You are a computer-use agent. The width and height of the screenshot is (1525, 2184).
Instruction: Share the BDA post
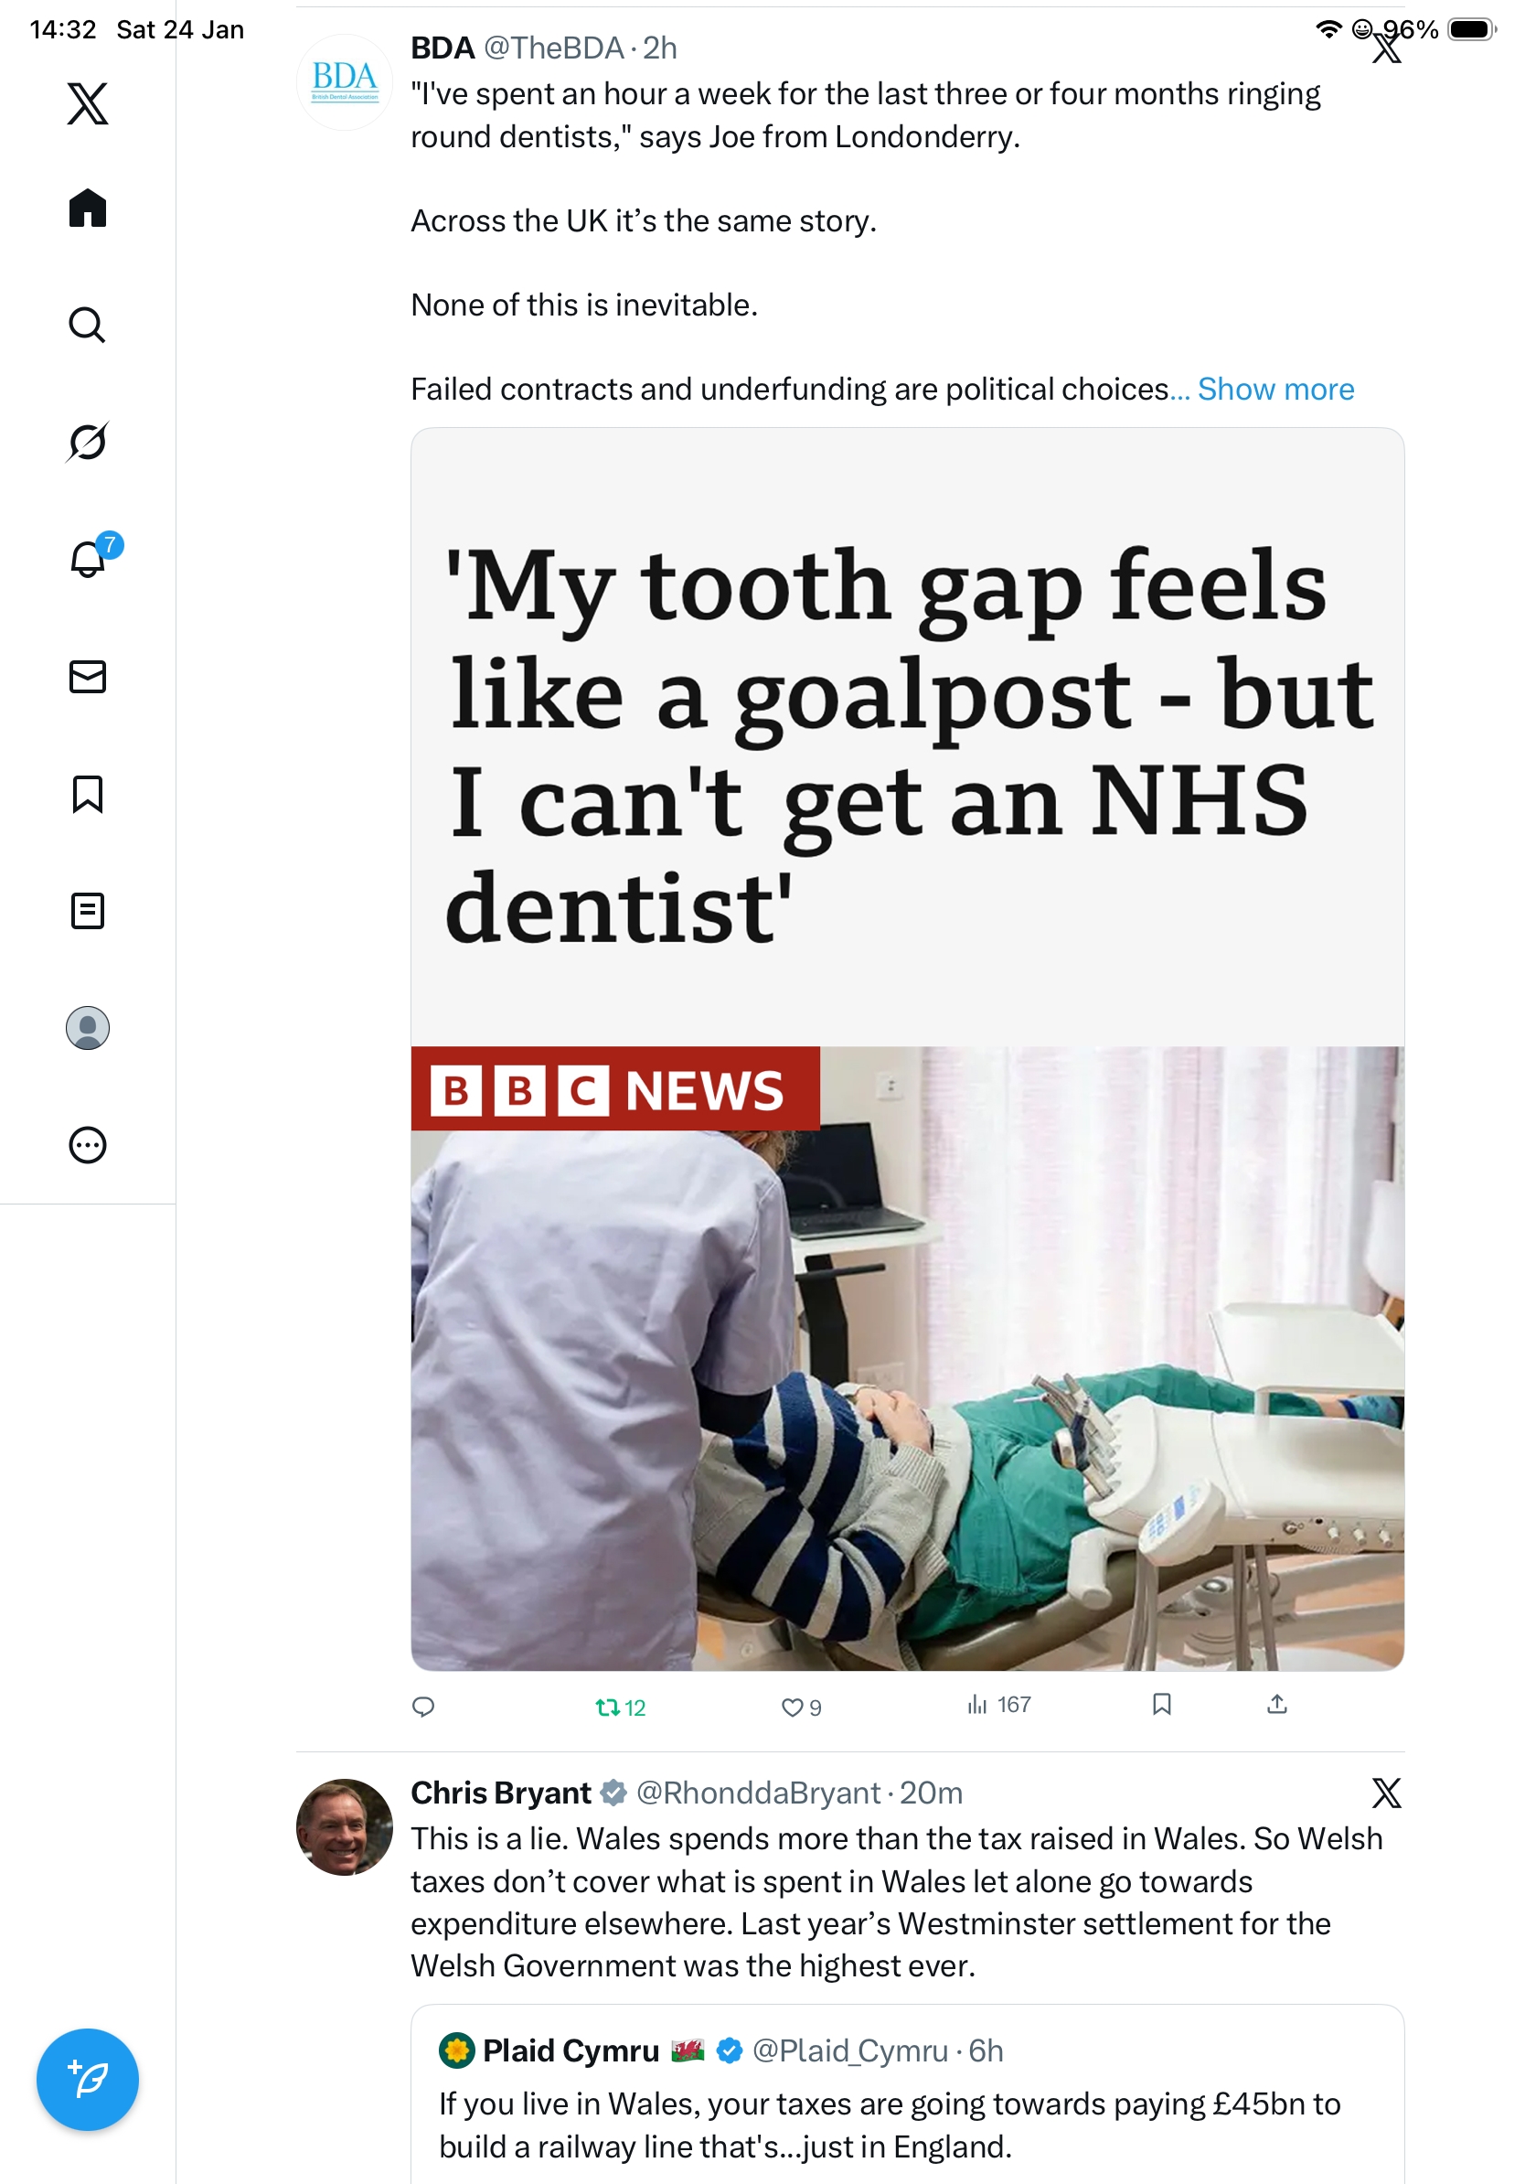coord(1277,1704)
